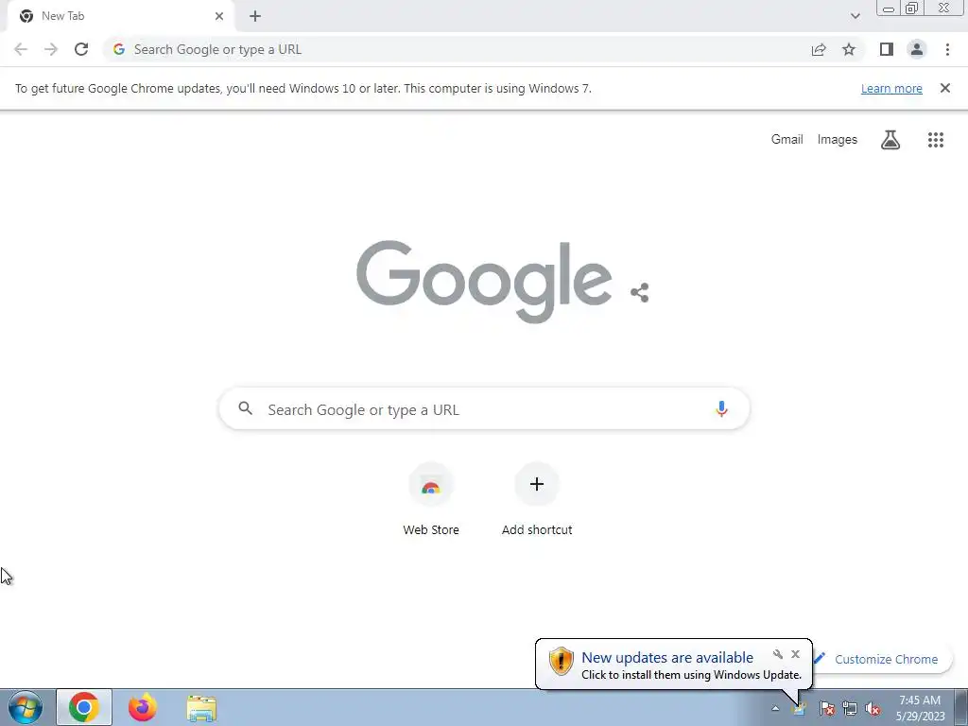Image resolution: width=968 pixels, height=726 pixels.
Task: Click the Google logo
Action: [x=485, y=282]
